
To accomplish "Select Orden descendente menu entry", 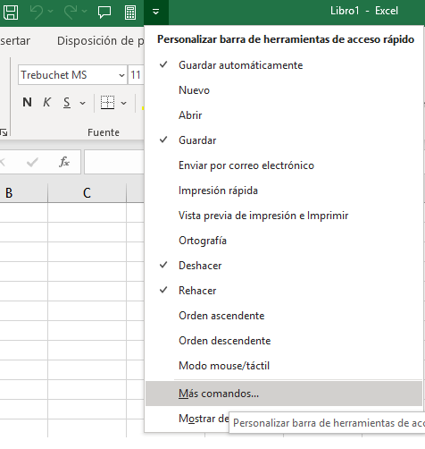I will (284, 341).
